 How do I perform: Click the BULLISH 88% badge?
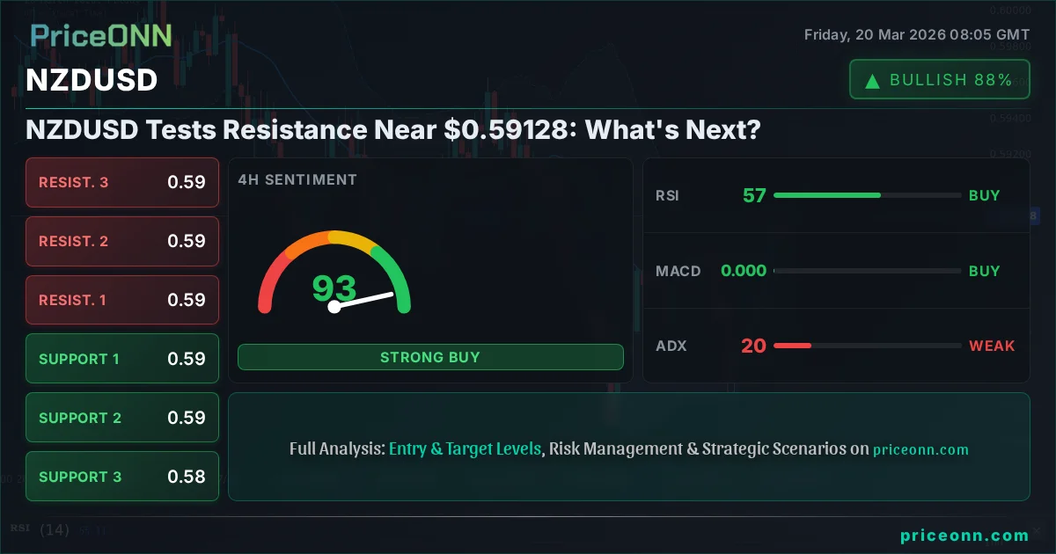(939, 80)
